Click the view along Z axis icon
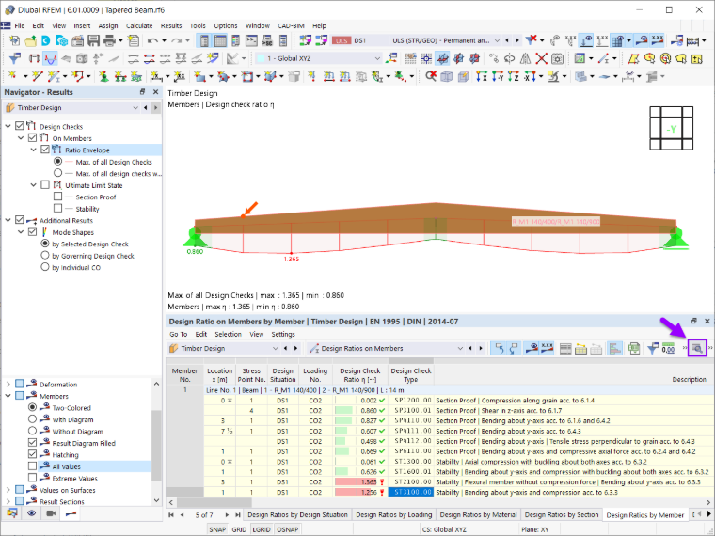715x536 pixels. pos(514,76)
